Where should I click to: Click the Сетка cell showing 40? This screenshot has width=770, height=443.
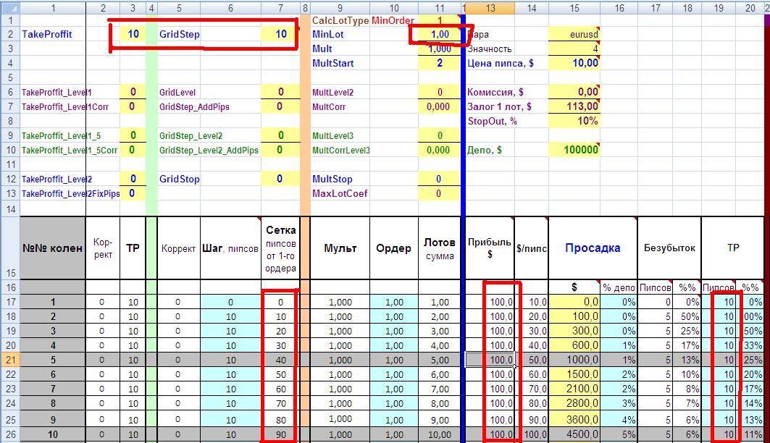(x=280, y=360)
